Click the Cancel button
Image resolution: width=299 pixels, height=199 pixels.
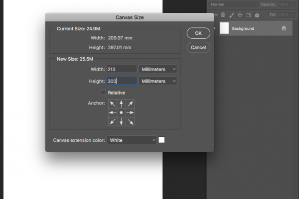[198, 47]
